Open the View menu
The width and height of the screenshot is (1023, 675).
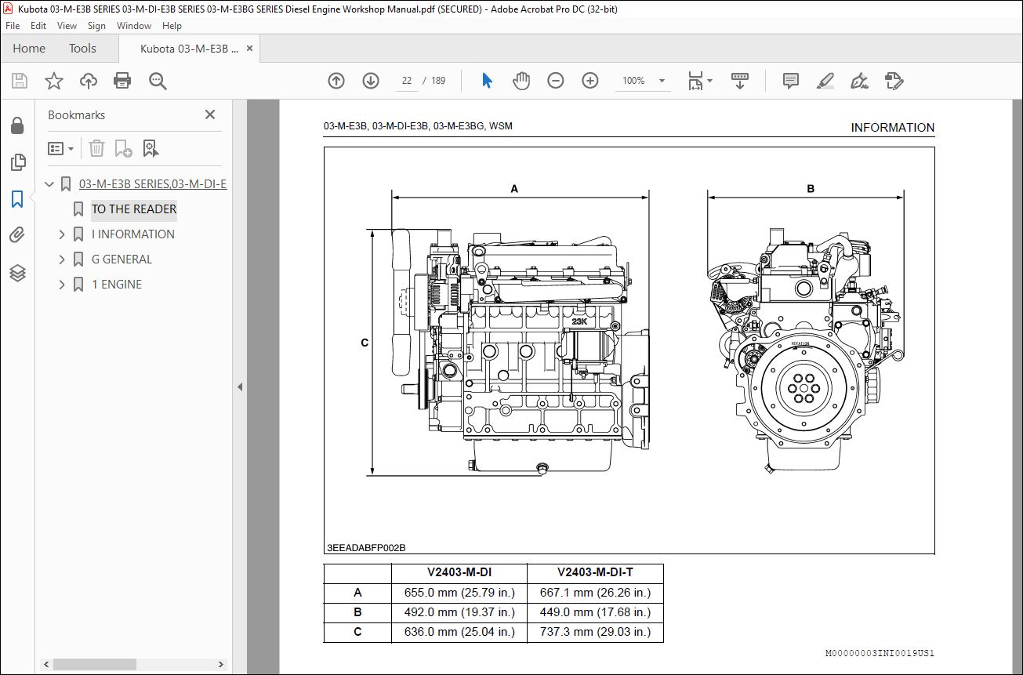click(67, 26)
